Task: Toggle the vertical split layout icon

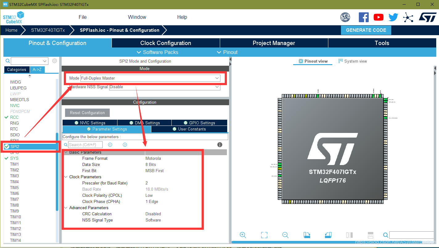Action: [x=371, y=235]
